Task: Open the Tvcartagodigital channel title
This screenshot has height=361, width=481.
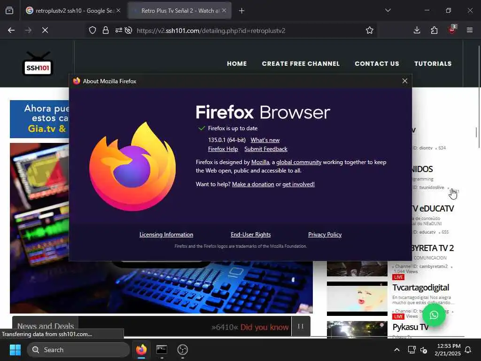Action: (420, 288)
